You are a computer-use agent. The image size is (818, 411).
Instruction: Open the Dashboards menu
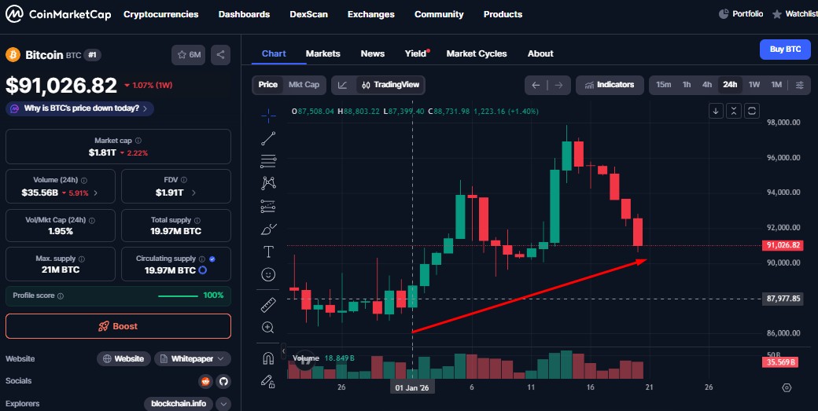click(244, 15)
